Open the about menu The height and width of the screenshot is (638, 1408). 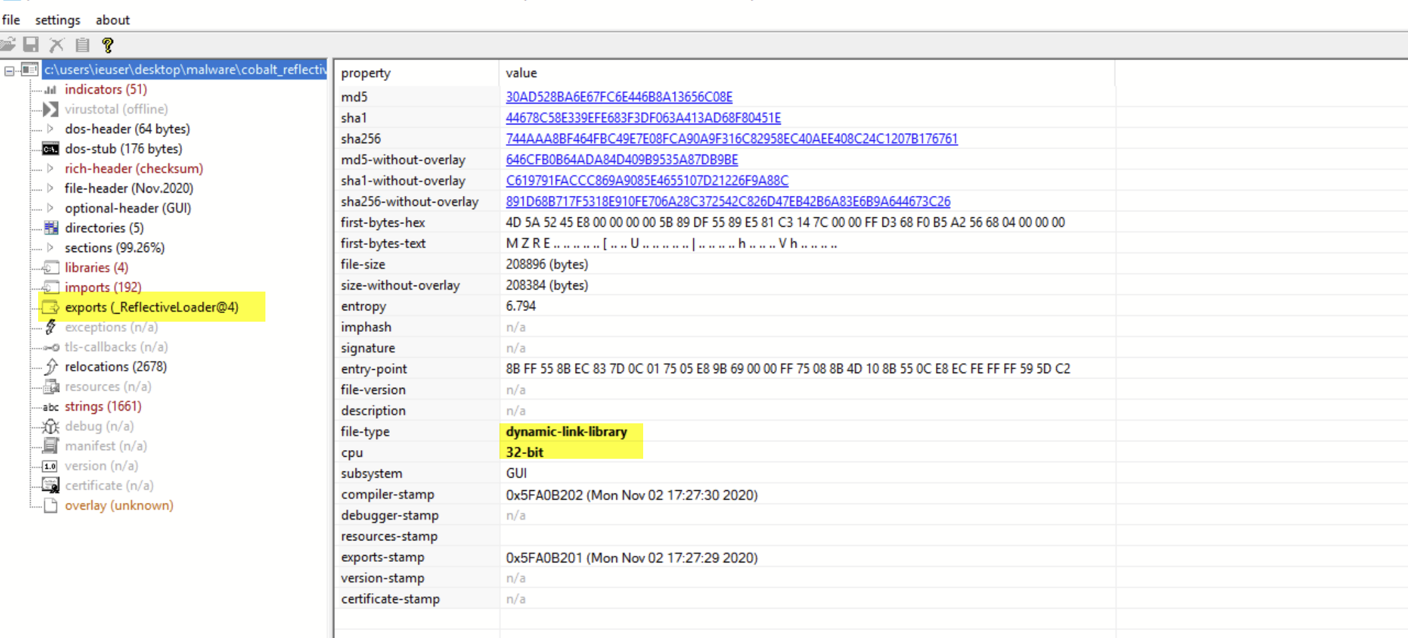(112, 19)
